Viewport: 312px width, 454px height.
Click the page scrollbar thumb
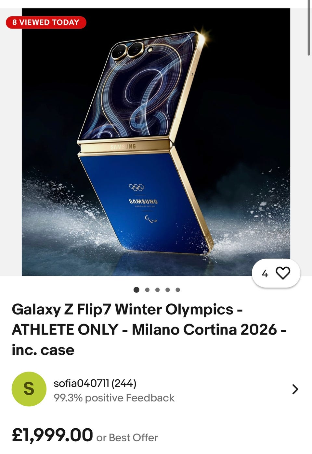coord(309,28)
